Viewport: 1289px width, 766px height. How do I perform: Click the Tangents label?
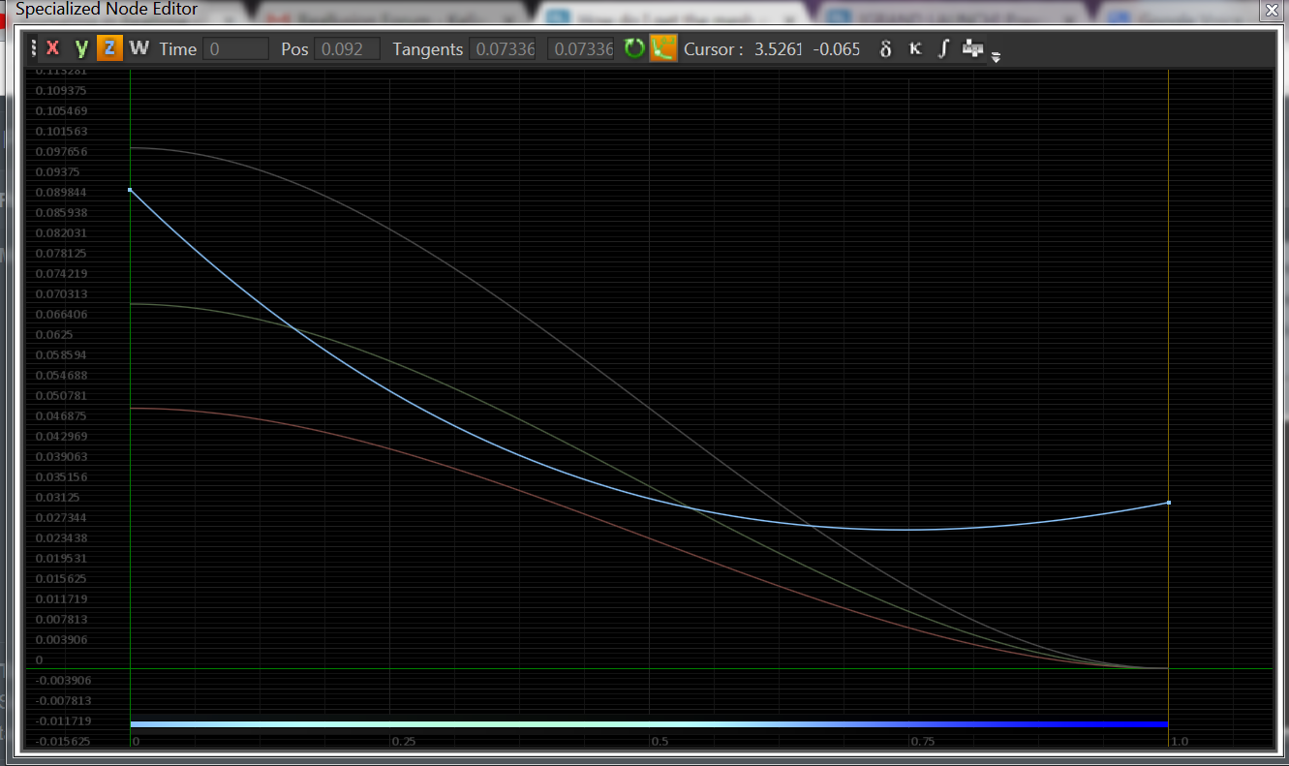click(427, 48)
